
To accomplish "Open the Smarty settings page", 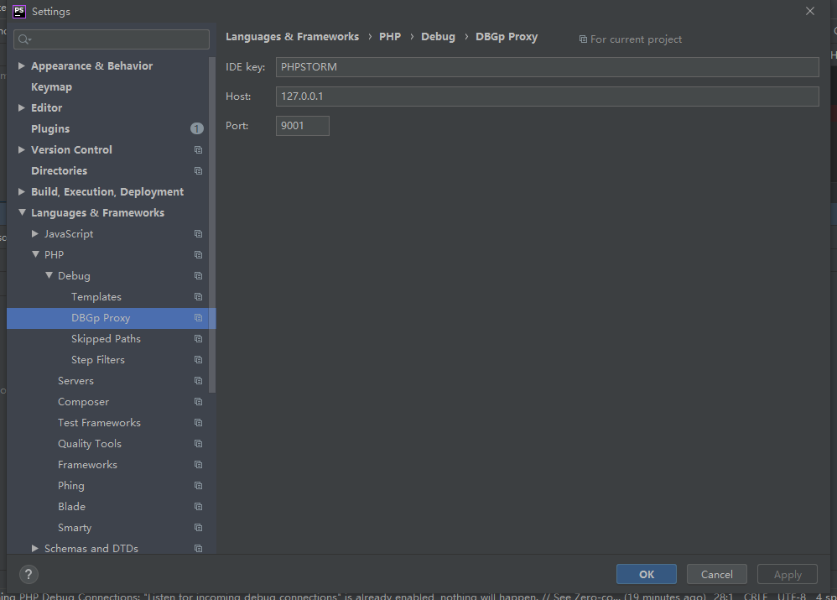I will 75,527.
